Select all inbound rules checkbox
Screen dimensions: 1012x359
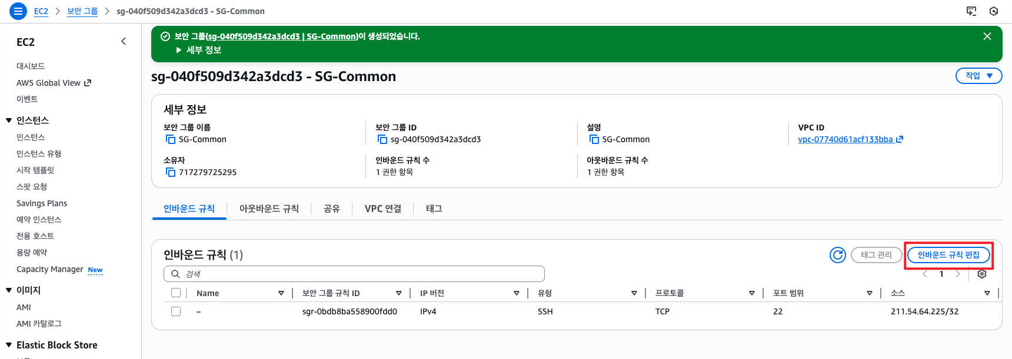[x=176, y=293]
